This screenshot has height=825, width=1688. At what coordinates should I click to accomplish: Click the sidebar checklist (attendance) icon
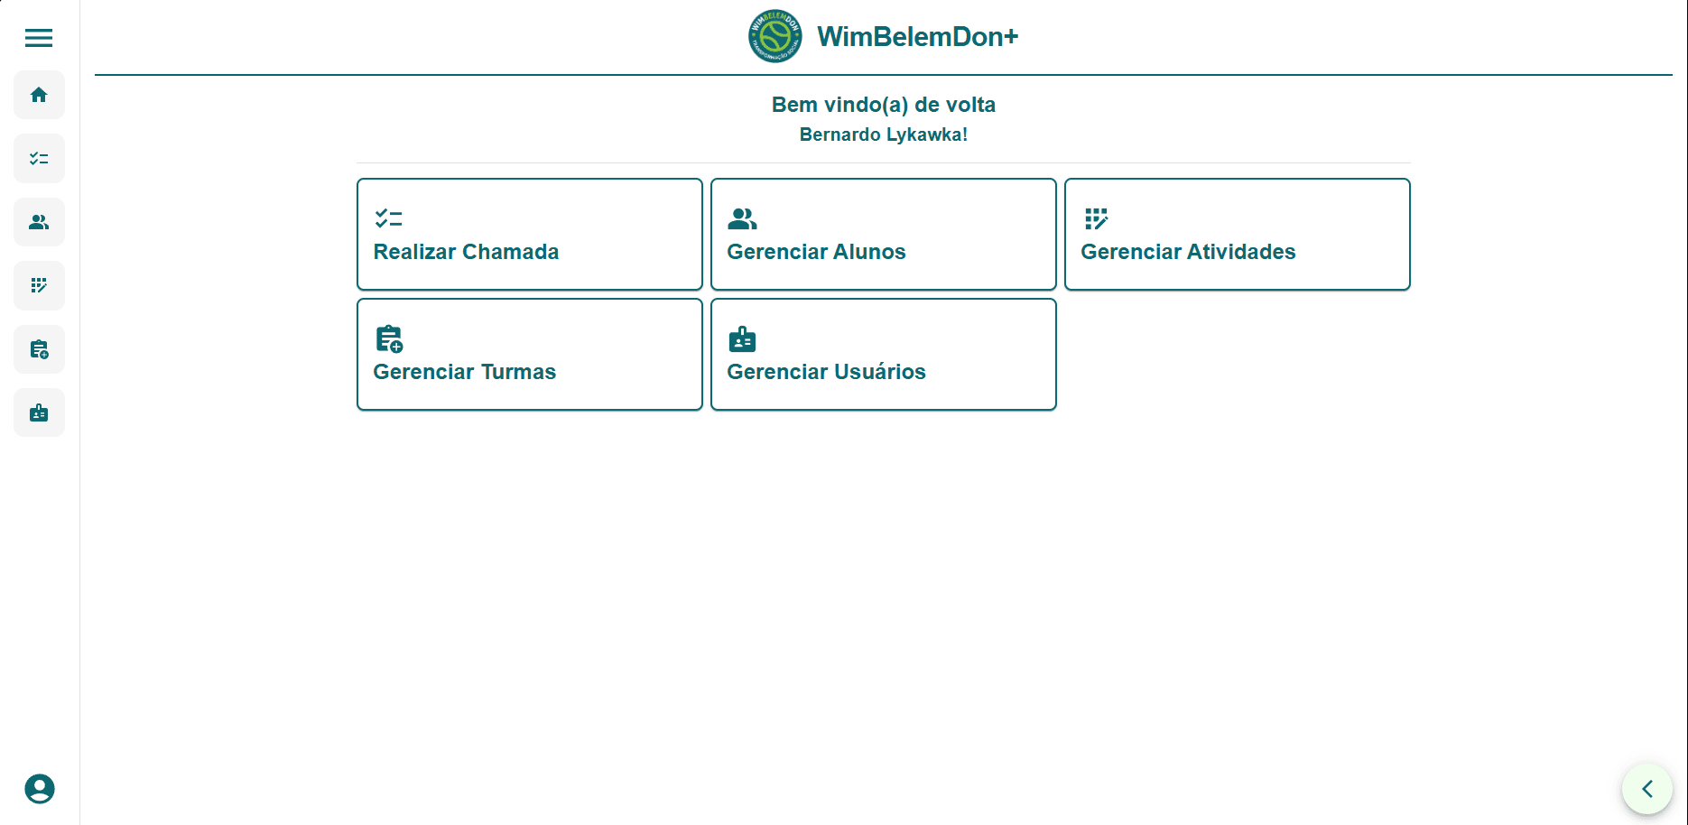coord(39,159)
